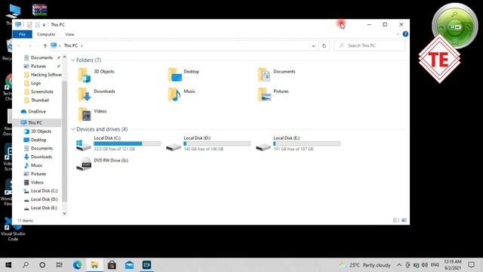Viewport: 483px width, 272px height.
Task: Open the Pictures folder in Folders section
Action: [x=264, y=94]
